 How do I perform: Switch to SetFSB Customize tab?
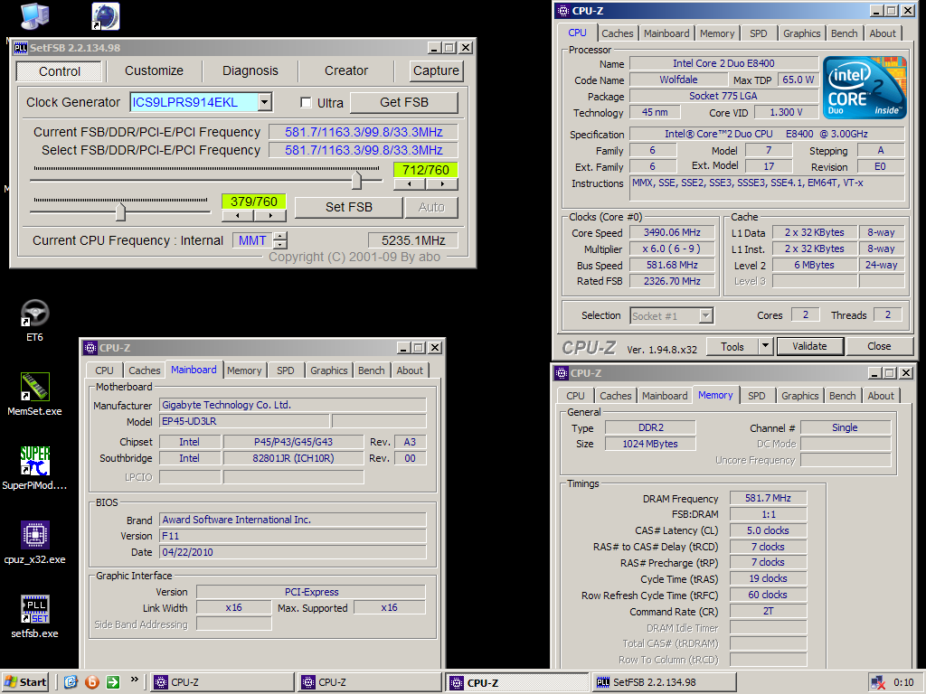click(154, 70)
